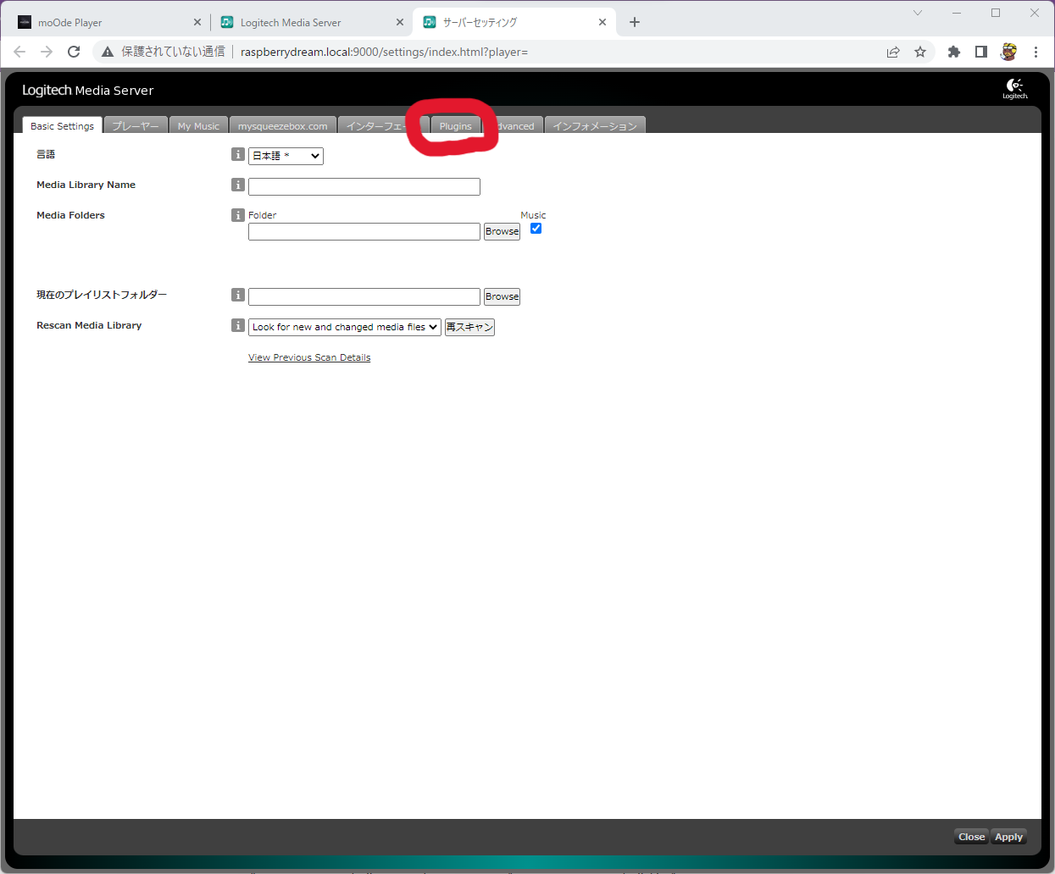Click the 言語 label
The height and width of the screenshot is (874, 1055).
(x=46, y=154)
